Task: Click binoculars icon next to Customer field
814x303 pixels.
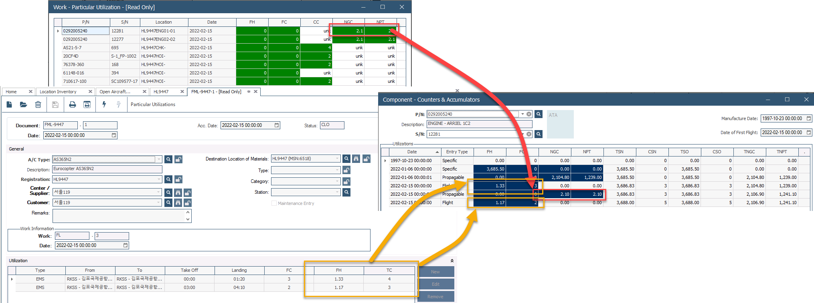Action: click(178, 203)
